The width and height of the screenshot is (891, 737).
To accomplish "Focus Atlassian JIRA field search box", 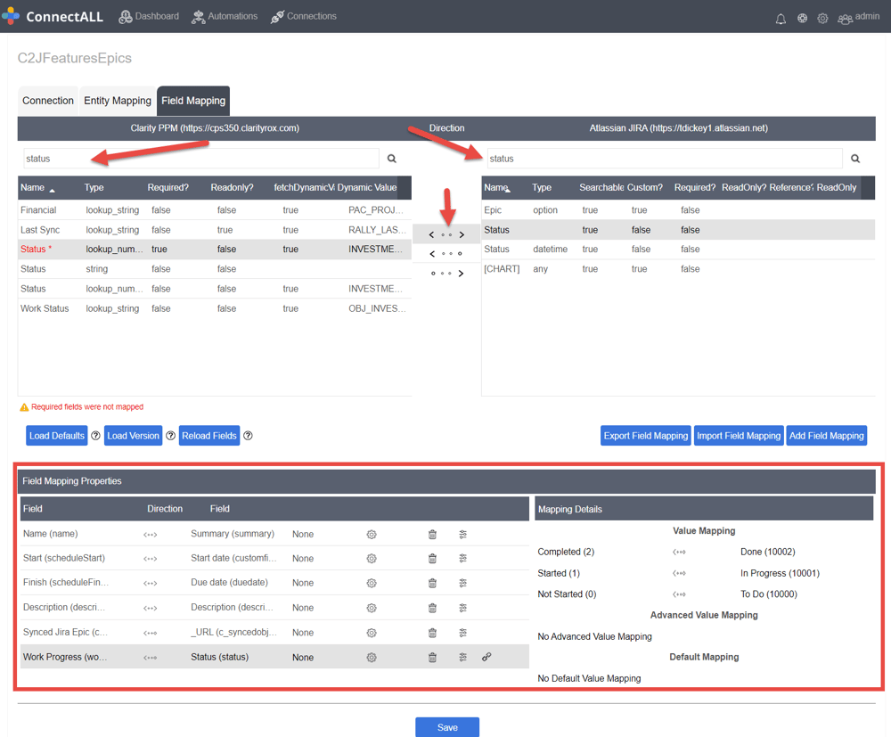I will coord(665,159).
